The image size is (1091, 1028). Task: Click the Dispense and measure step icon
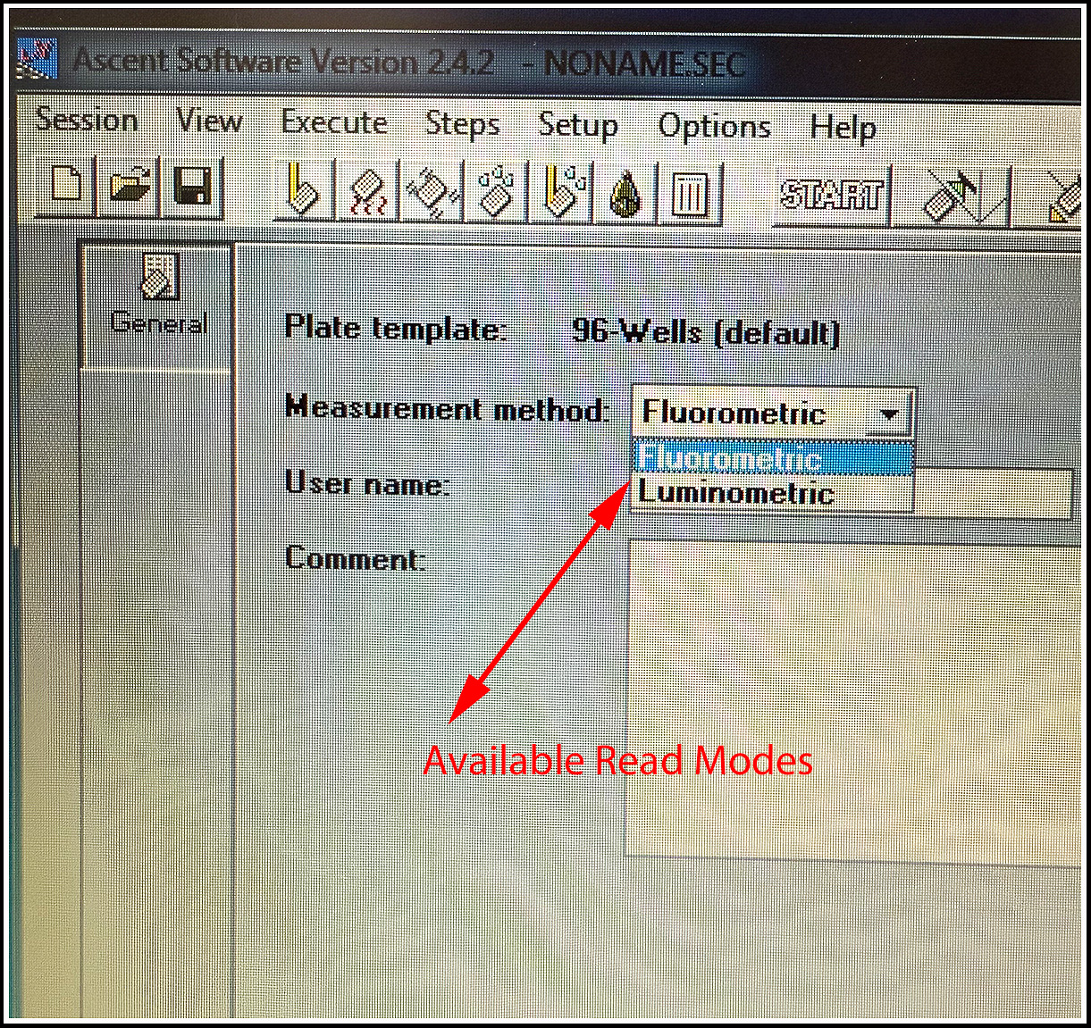pos(561,191)
